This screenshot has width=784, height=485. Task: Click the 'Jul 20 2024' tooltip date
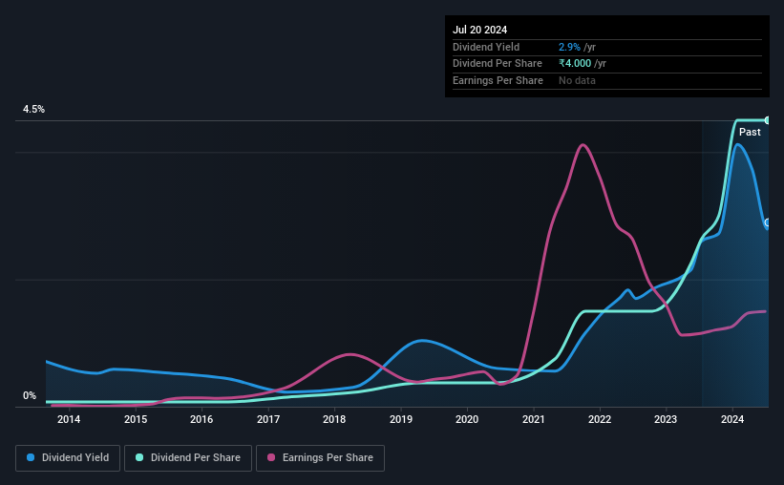[x=479, y=30]
